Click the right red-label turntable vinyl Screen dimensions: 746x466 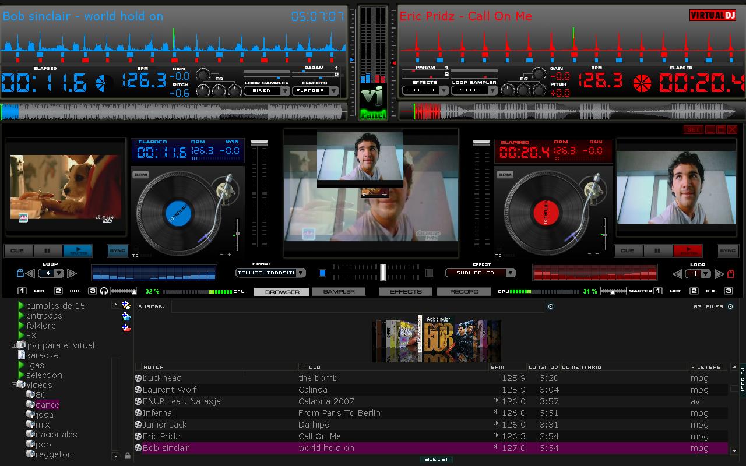(x=546, y=213)
